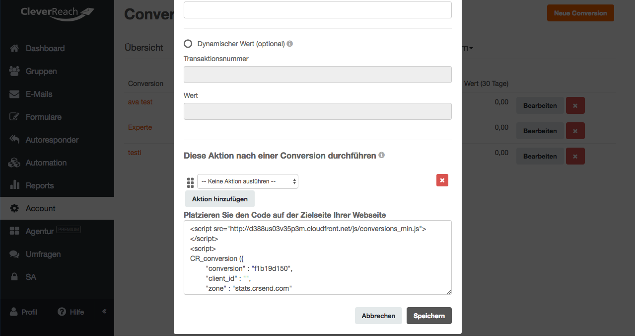Click the SA lock icon
The image size is (635, 336).
point(14,276)
